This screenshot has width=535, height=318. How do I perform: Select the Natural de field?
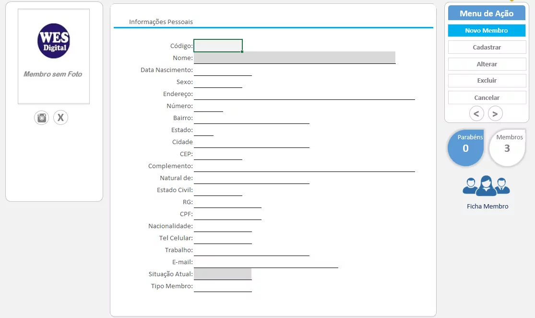[251, 178]
